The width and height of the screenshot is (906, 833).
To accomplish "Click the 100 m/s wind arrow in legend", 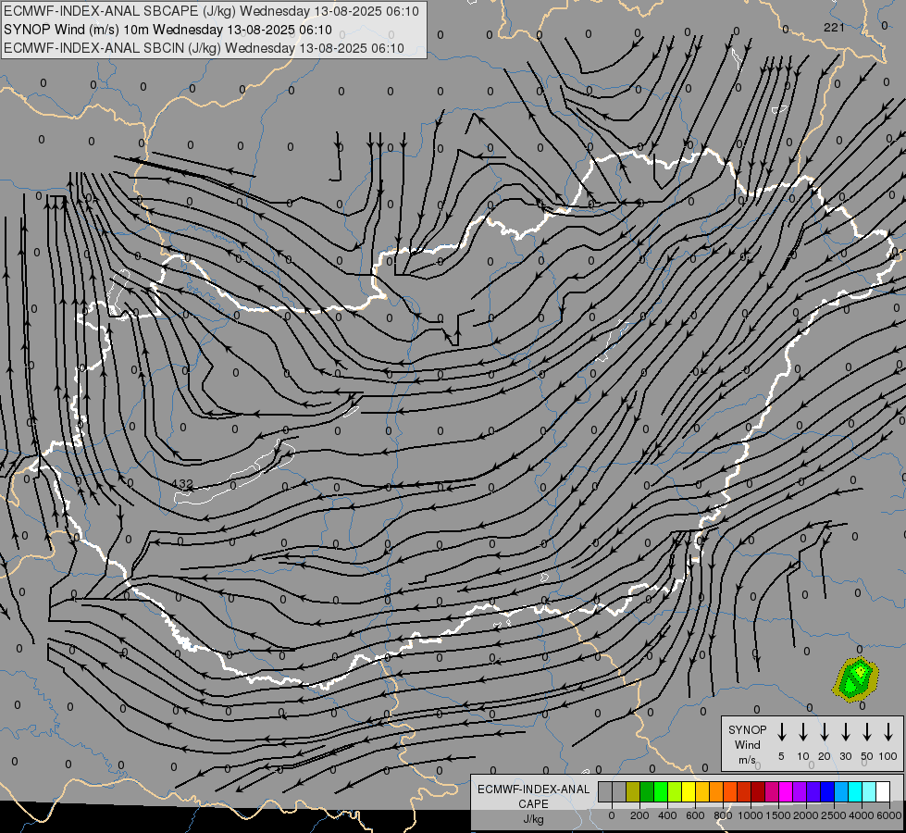I will pos(888,732).
